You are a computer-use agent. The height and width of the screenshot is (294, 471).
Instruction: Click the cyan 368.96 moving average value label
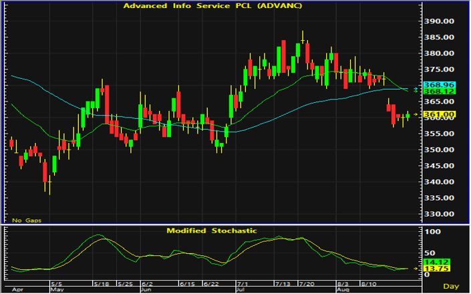coord(439,85)
